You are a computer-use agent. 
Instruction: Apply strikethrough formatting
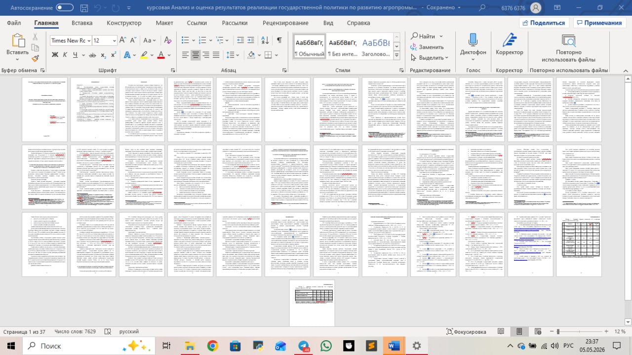pos(92,55)
